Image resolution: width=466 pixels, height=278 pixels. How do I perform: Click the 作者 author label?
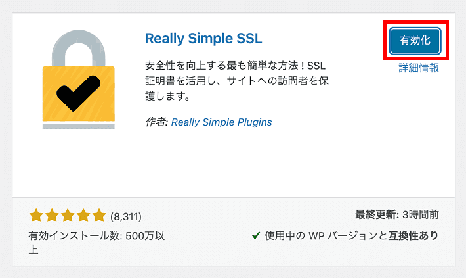(x=157, y=122)
